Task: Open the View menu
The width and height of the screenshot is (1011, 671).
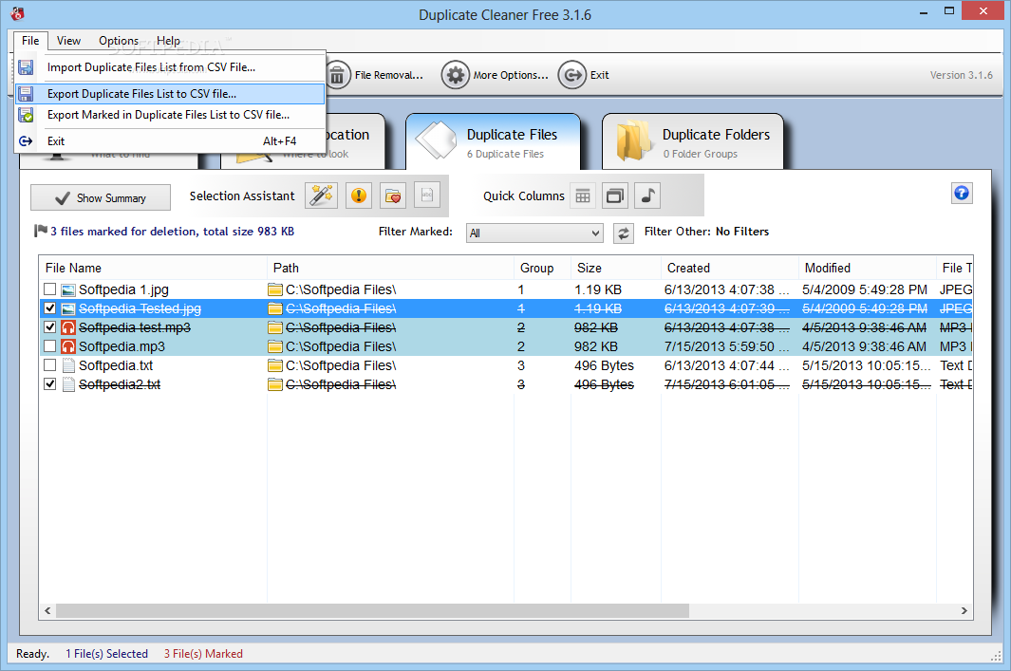Action: 68,41
